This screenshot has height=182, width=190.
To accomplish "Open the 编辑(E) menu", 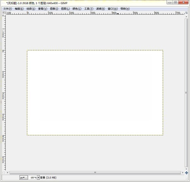I will pyautogui.click(x=19, y=9).
